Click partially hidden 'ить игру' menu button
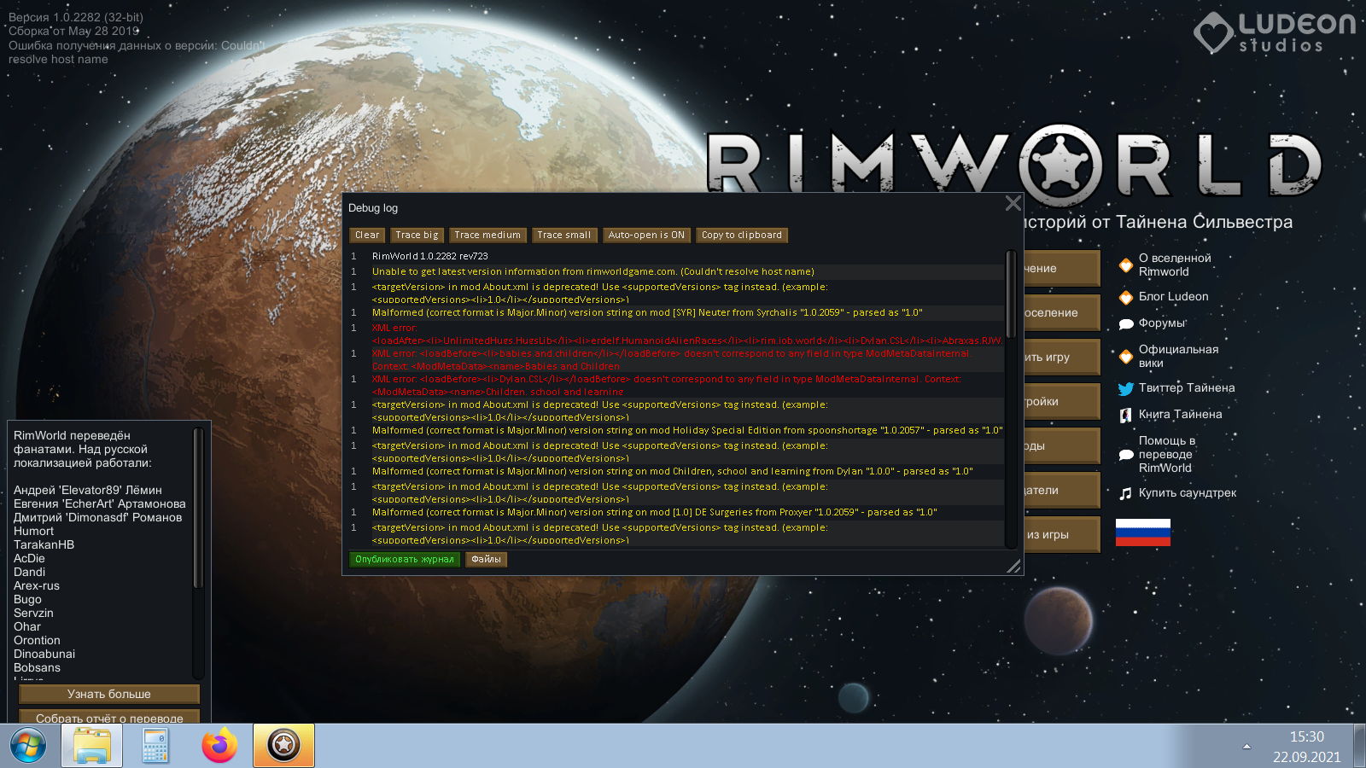Screen dimensions: 1366x768 [x=1062, y=357]
